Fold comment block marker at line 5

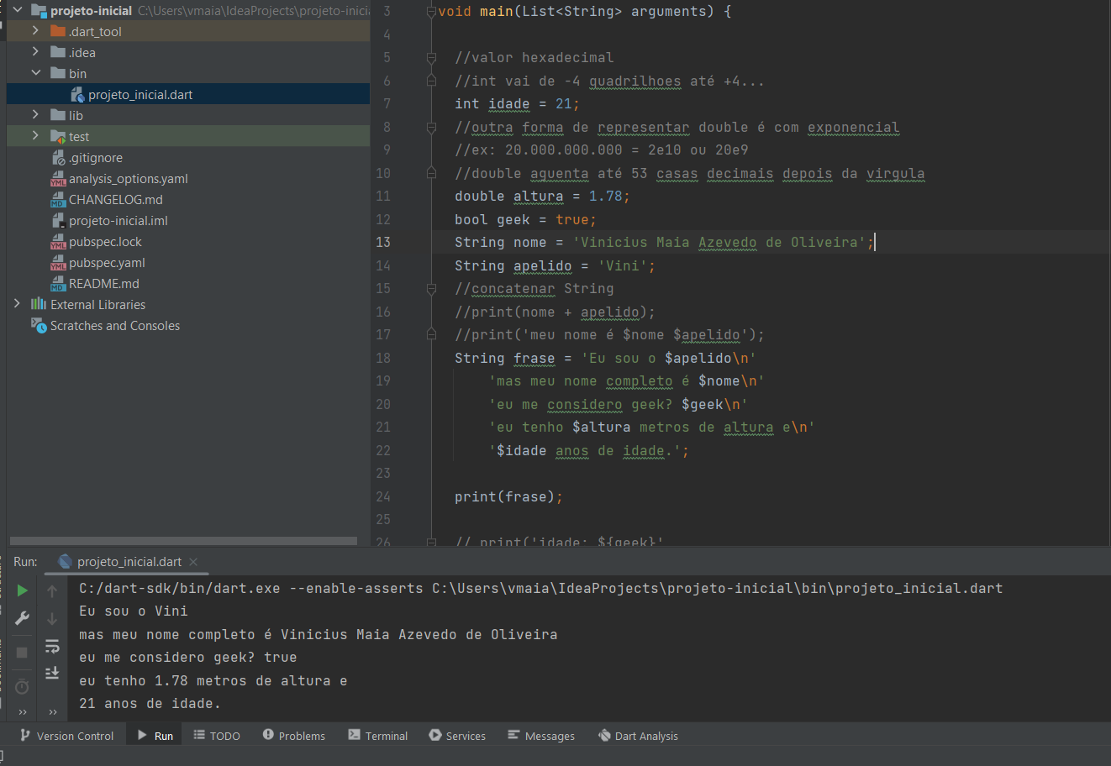(x=431, y=58)
